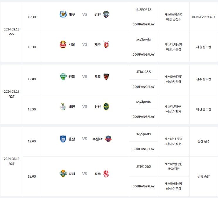Click the Incheon United round emblem
218x198 pixels.
pos(106,106)
